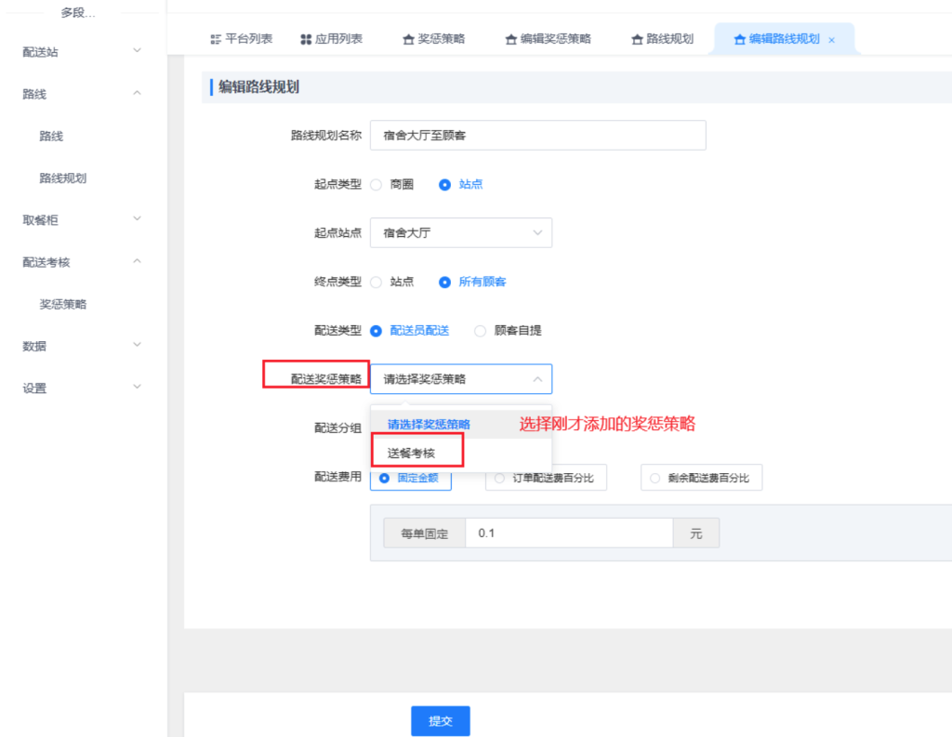Expand the 配送站 sidebar menu

coord(82,52)
